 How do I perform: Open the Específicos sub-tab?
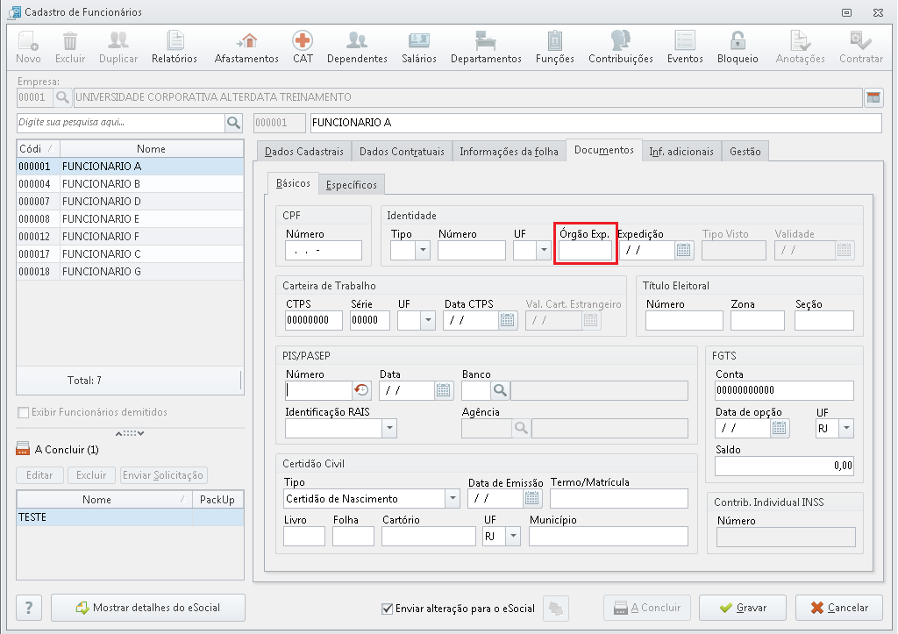351,184
